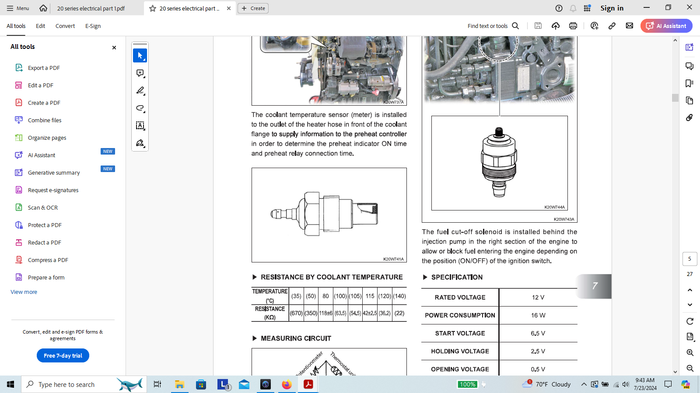
Task: Open Firefox from the taskbar
Action: 287,384
